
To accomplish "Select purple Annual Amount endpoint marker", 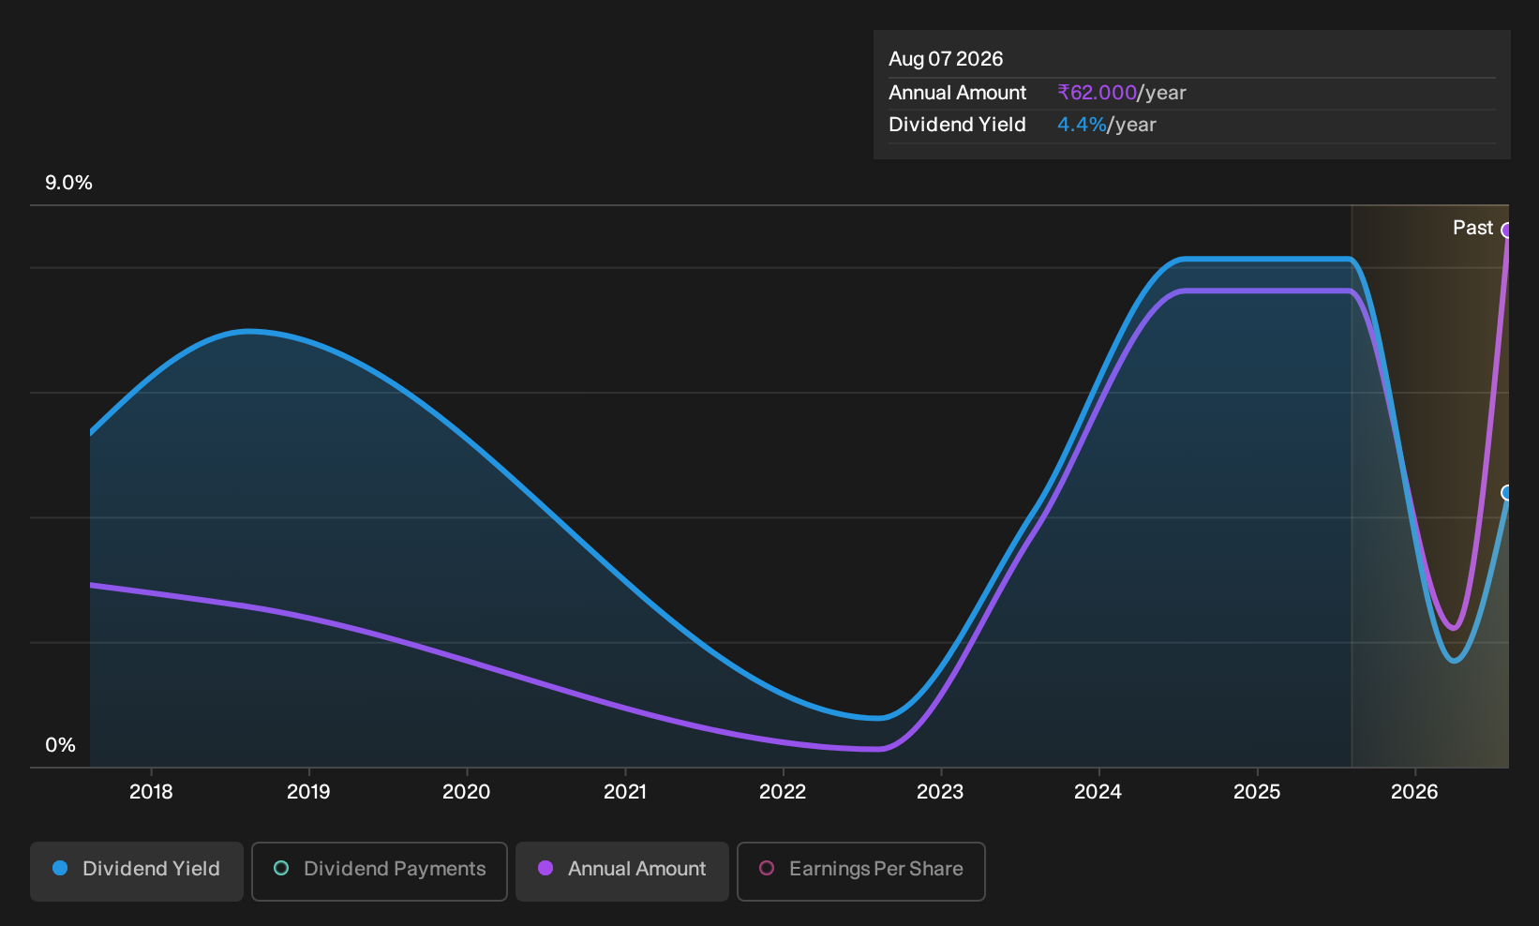I will click(x=1507, y=231).
